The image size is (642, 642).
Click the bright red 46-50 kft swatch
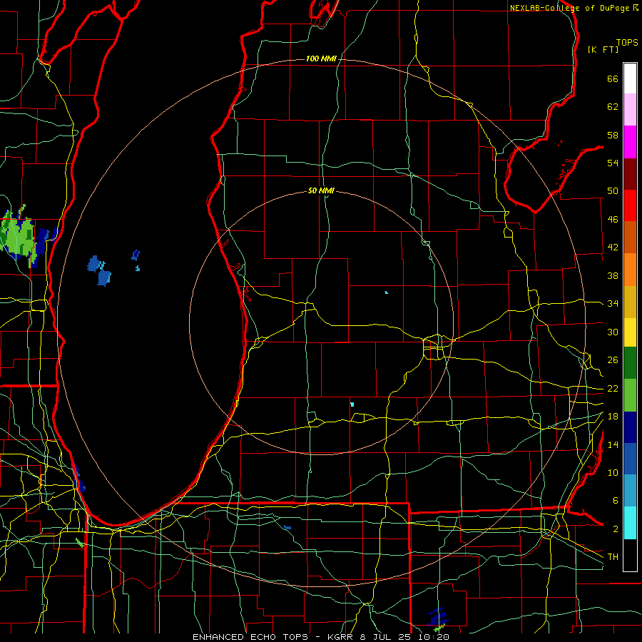pos(630,205)
